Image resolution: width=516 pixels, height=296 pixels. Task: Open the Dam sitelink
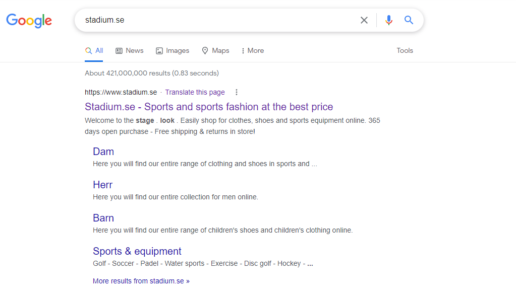coord(103,152)
